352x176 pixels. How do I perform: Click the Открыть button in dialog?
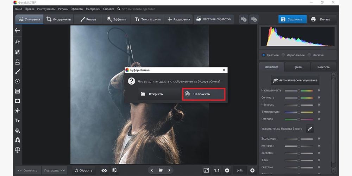(159, 94)
